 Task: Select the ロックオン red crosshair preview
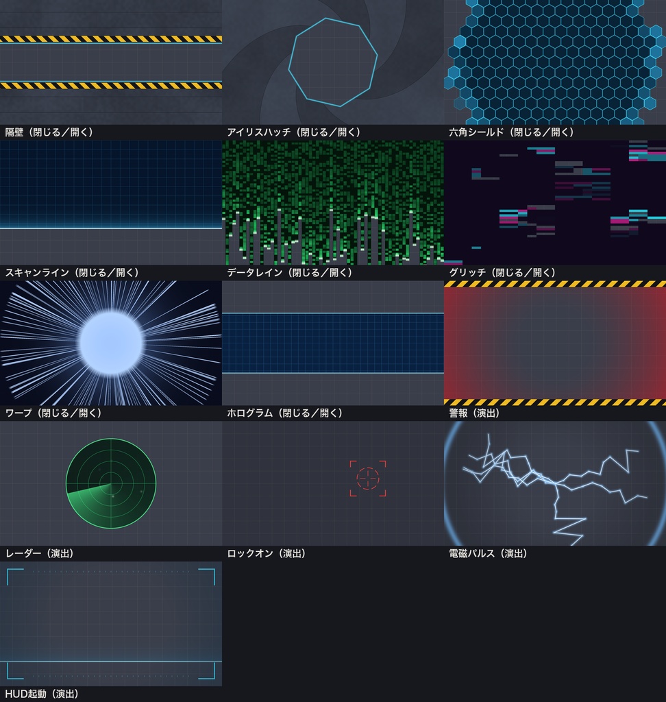333,483
